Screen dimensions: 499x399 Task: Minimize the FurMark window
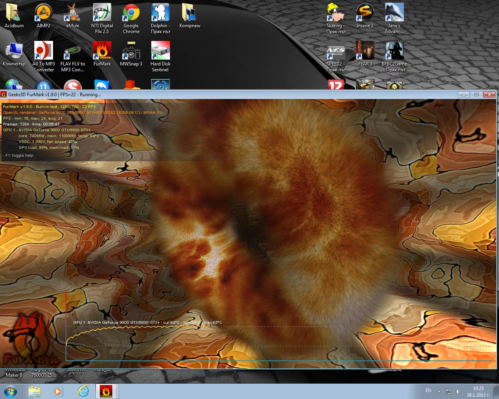point(464,94)
